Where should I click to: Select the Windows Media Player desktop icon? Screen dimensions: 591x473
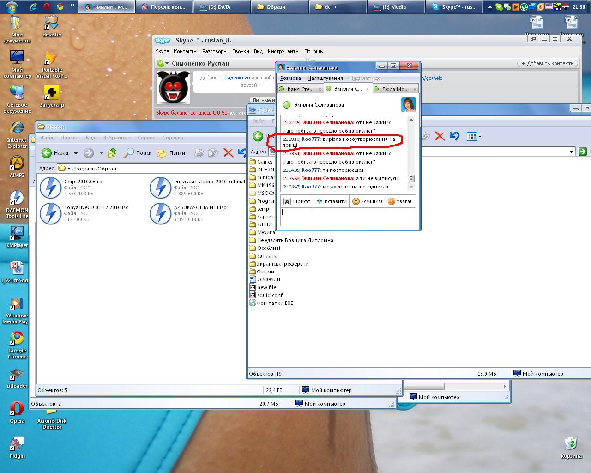tap(16, 310)
